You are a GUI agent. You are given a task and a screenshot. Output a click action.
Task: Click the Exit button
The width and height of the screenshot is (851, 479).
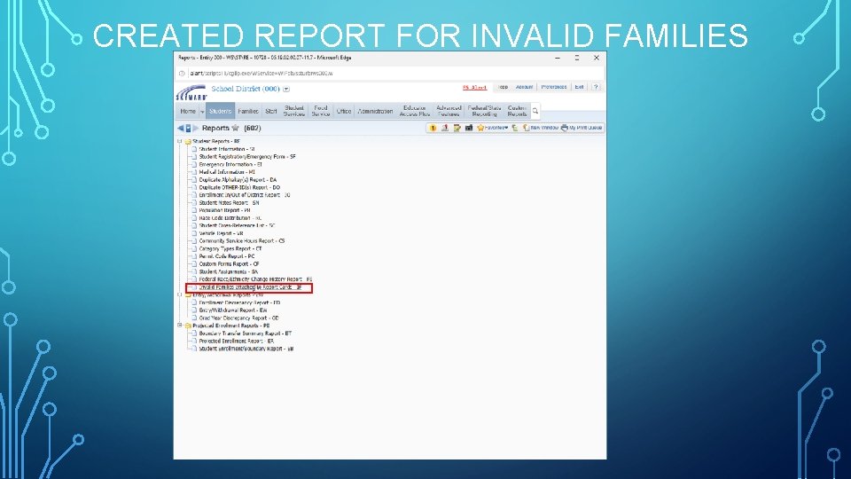click(x=579, y=87)
